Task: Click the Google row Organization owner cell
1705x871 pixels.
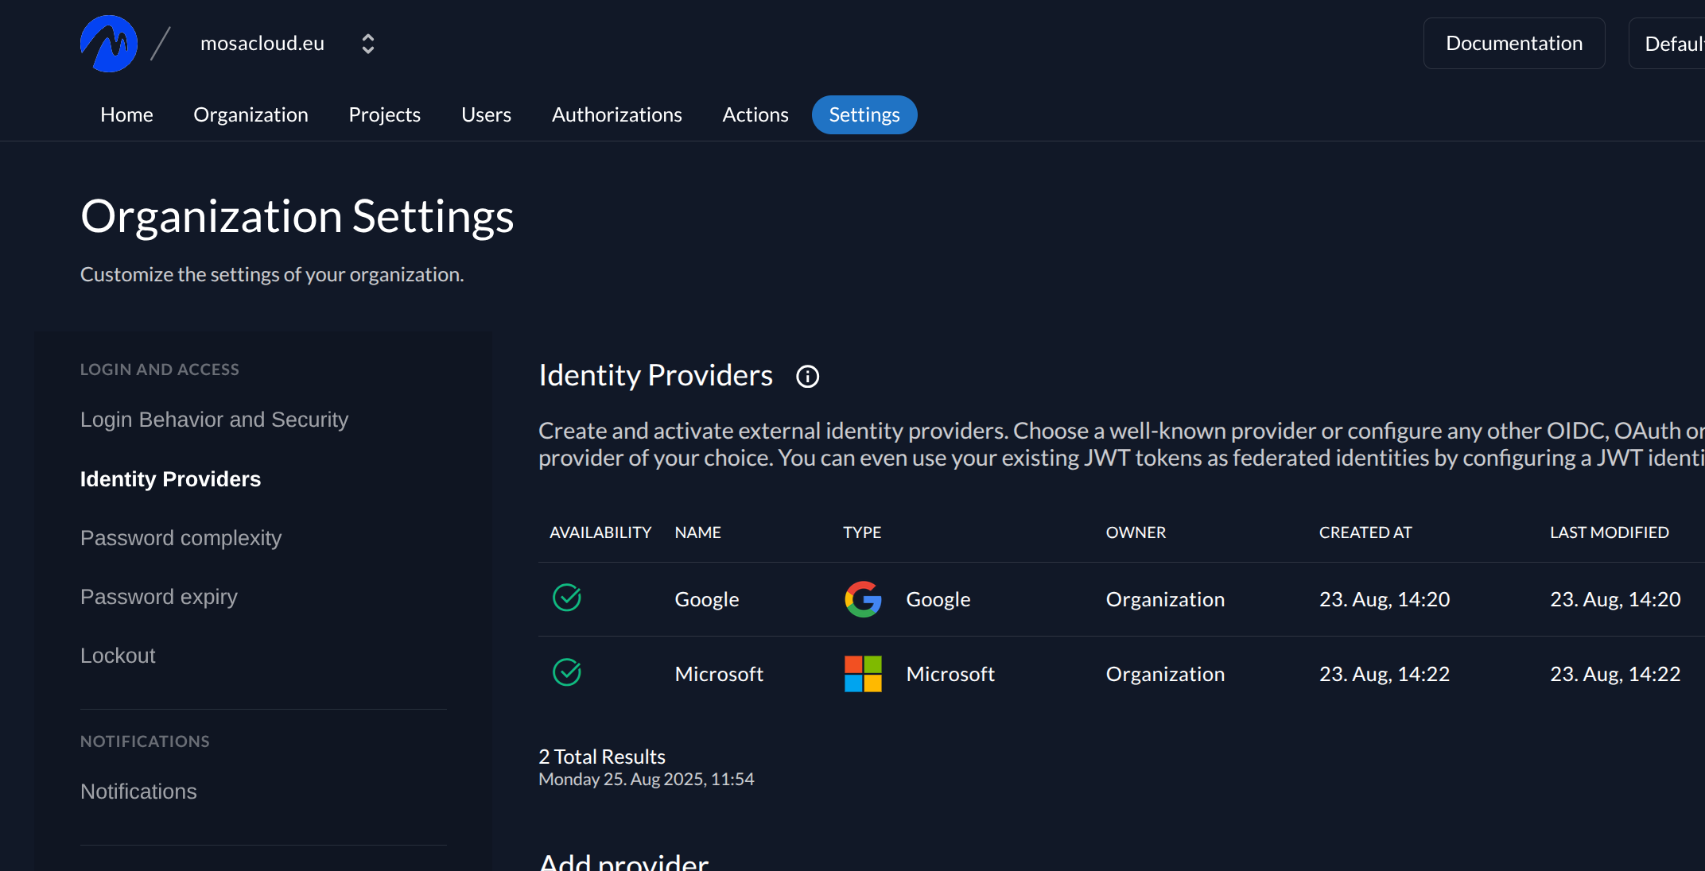Action: (x=1165, y=599)
